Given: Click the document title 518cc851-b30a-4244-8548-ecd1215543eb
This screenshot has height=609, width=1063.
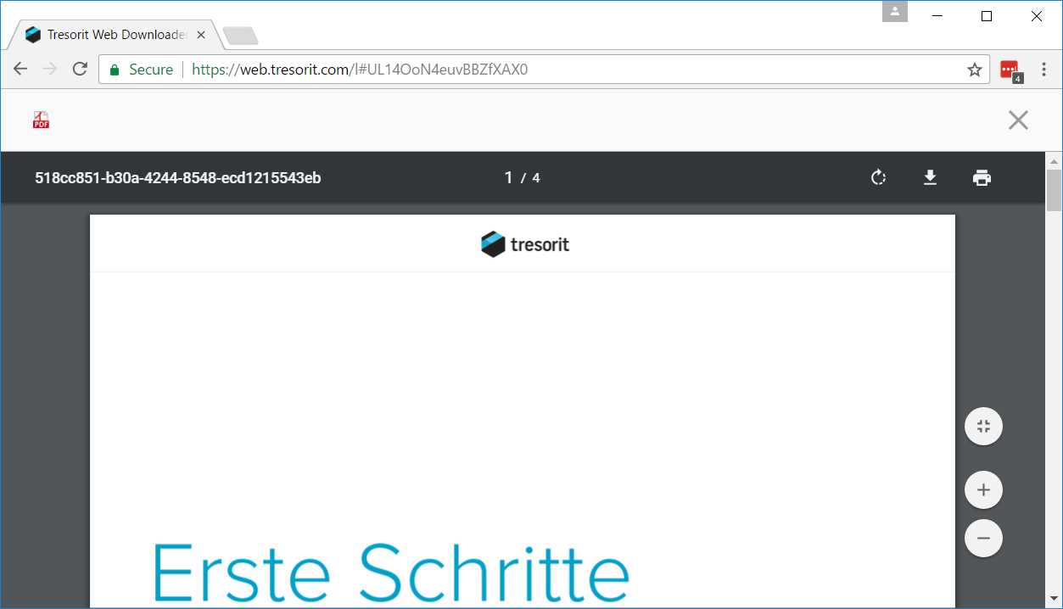Looking at the screenshot, I should coord(177,177).
